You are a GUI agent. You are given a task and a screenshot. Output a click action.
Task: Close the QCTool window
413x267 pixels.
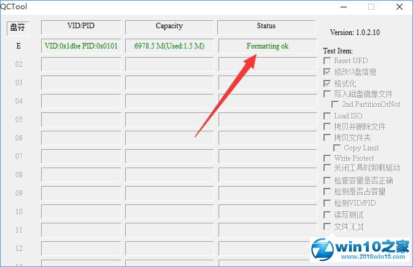coord(399,7)
